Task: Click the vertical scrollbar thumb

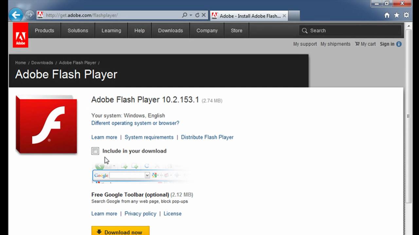Action: click(408, 116)
